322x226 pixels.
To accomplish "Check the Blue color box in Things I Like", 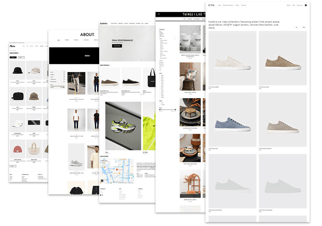I will [x=160, y=79].
